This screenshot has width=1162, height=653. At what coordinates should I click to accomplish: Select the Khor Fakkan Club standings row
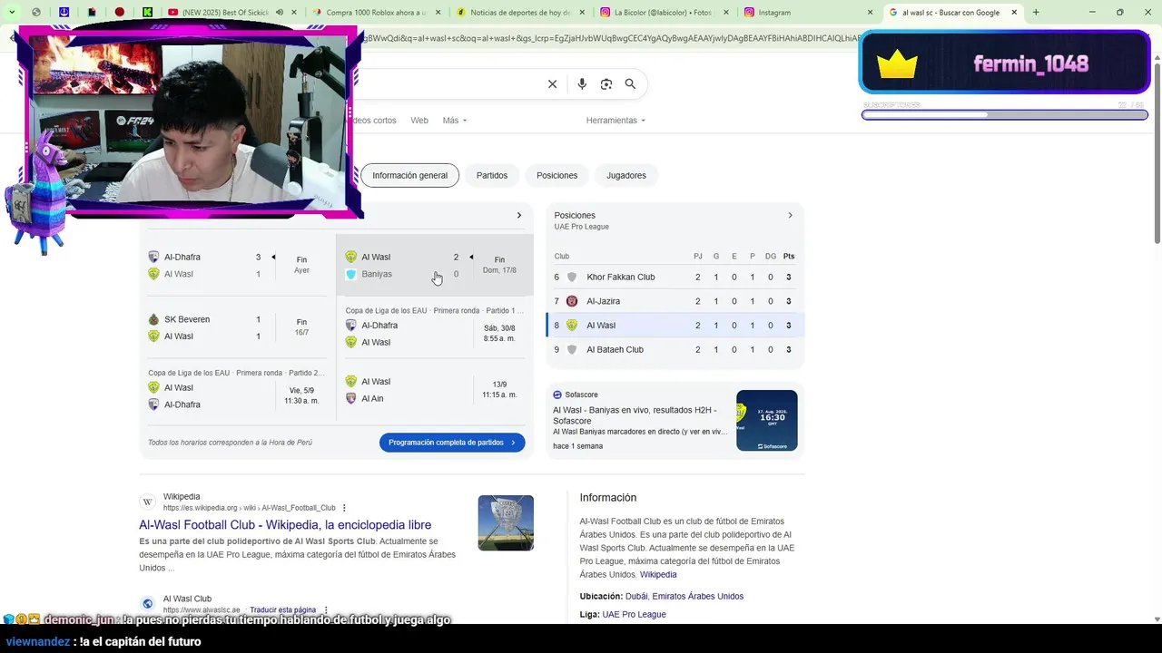tap(675, 278)
